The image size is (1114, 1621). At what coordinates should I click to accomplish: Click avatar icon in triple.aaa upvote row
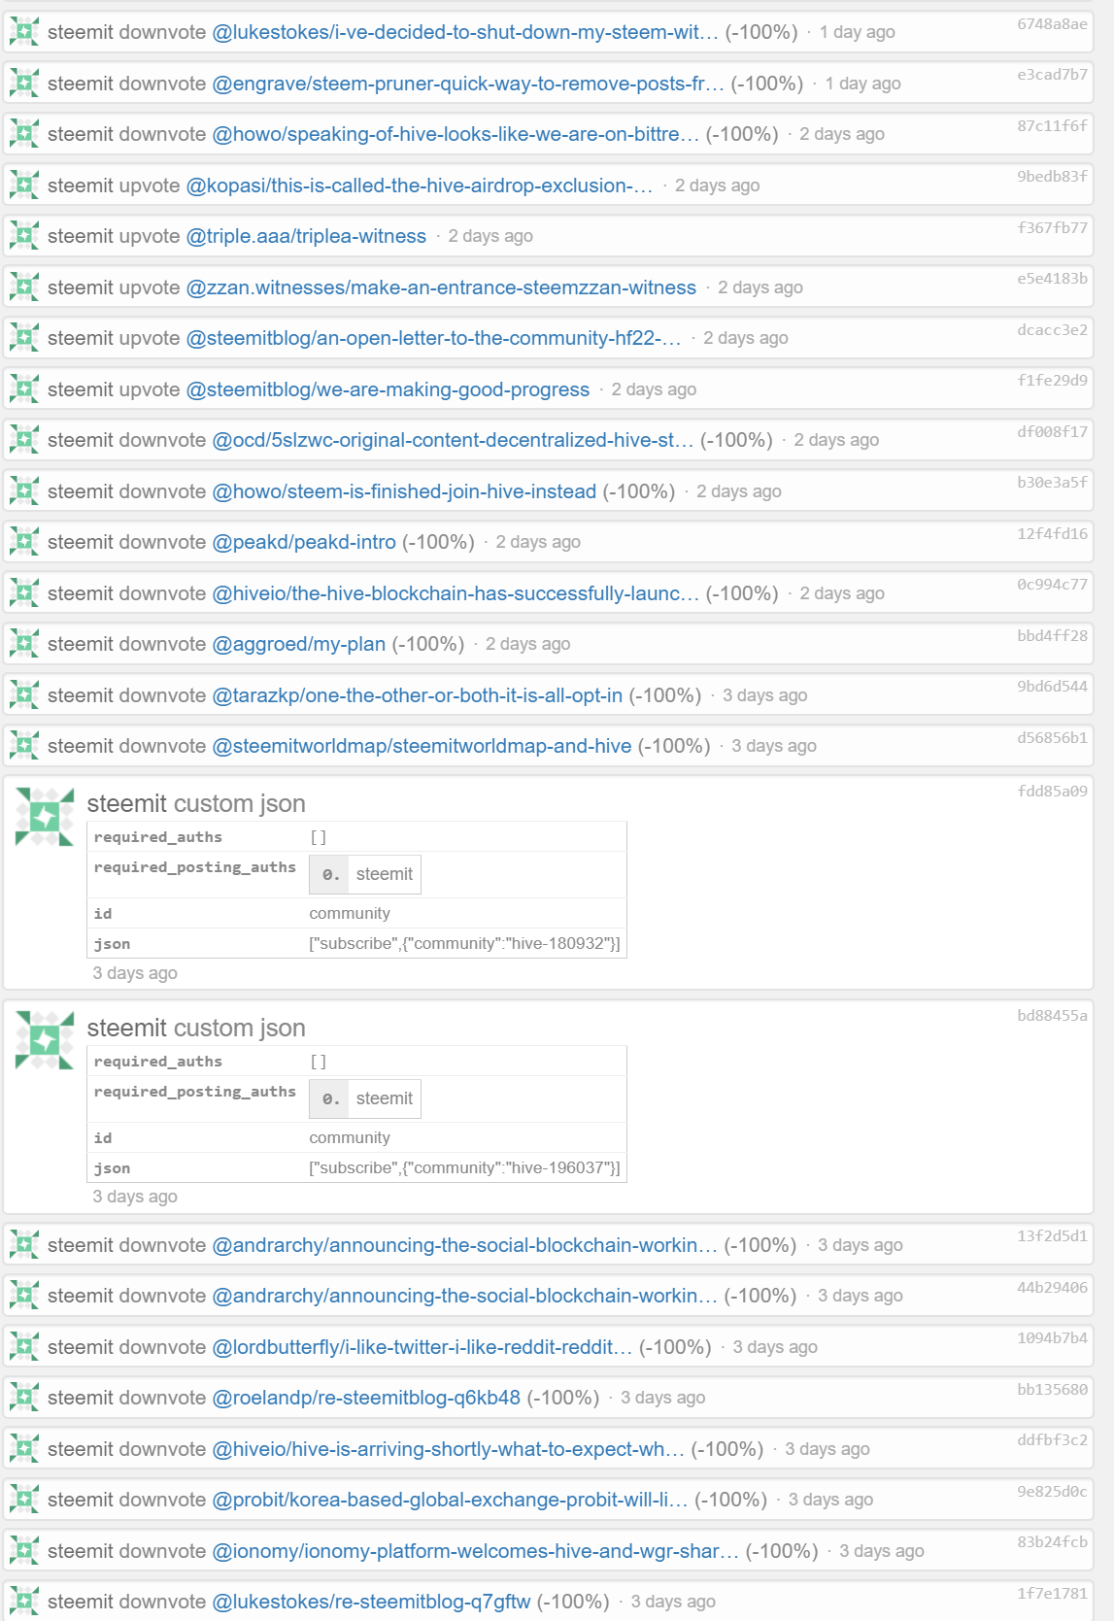coord(24,236)
